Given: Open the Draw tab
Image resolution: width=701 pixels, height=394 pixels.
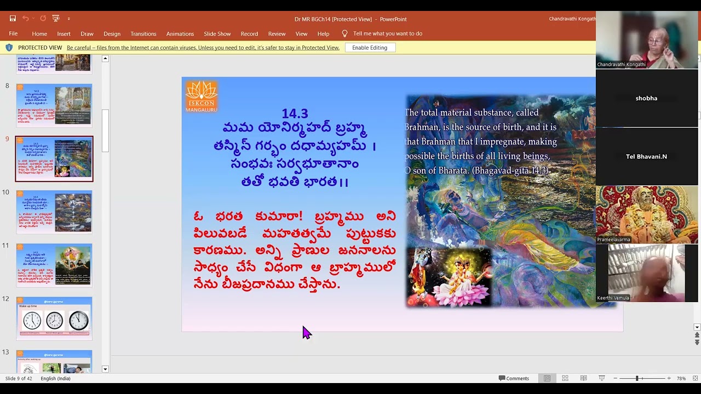Looking at the screenshot, I should click(87, 33).
